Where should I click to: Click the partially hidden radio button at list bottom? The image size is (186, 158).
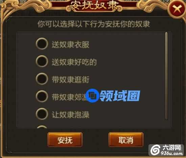pyautogui.click(x=42, y=127)
